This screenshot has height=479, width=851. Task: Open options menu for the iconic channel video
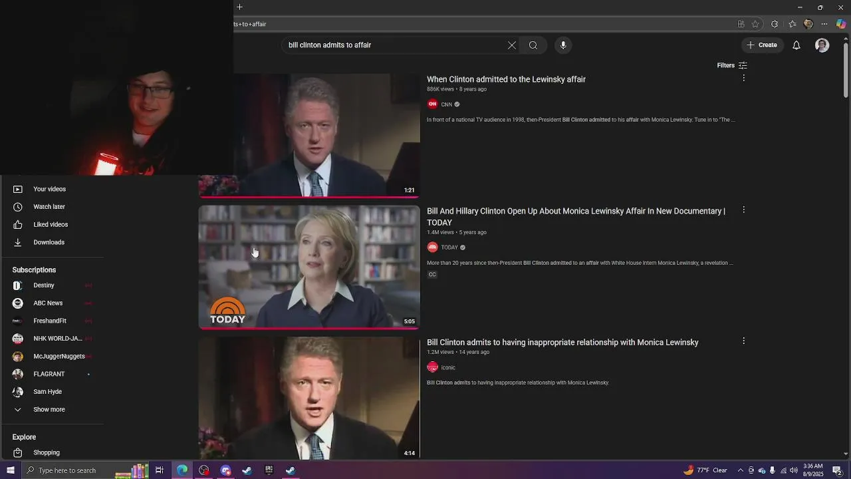(743, 341)
